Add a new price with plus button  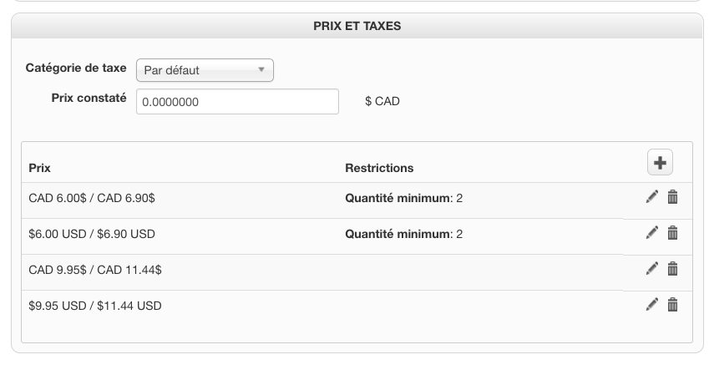[660, 164]
